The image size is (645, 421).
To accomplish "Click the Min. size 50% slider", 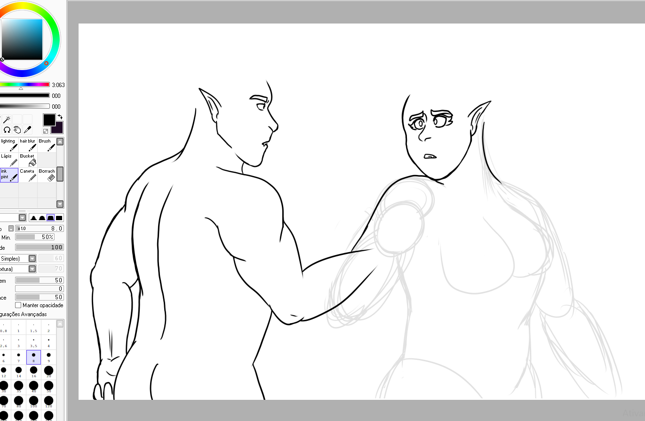I will click(34, 237).
